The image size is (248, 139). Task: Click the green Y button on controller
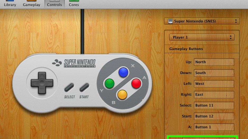(109, 83)
